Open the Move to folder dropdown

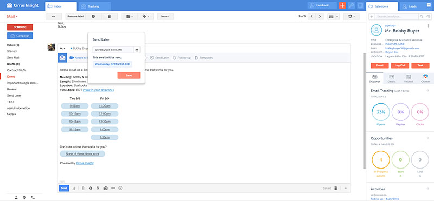130,17
